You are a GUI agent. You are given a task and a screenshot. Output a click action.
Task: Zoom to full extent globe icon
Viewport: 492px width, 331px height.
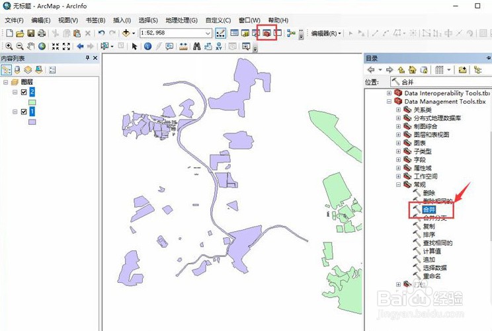point(42,46)
